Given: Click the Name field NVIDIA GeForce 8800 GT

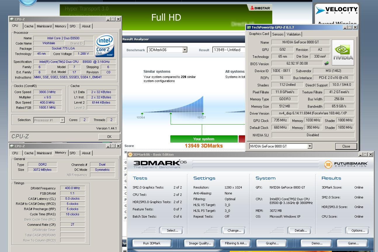Looking at the screenshot, I should (300, 42).
